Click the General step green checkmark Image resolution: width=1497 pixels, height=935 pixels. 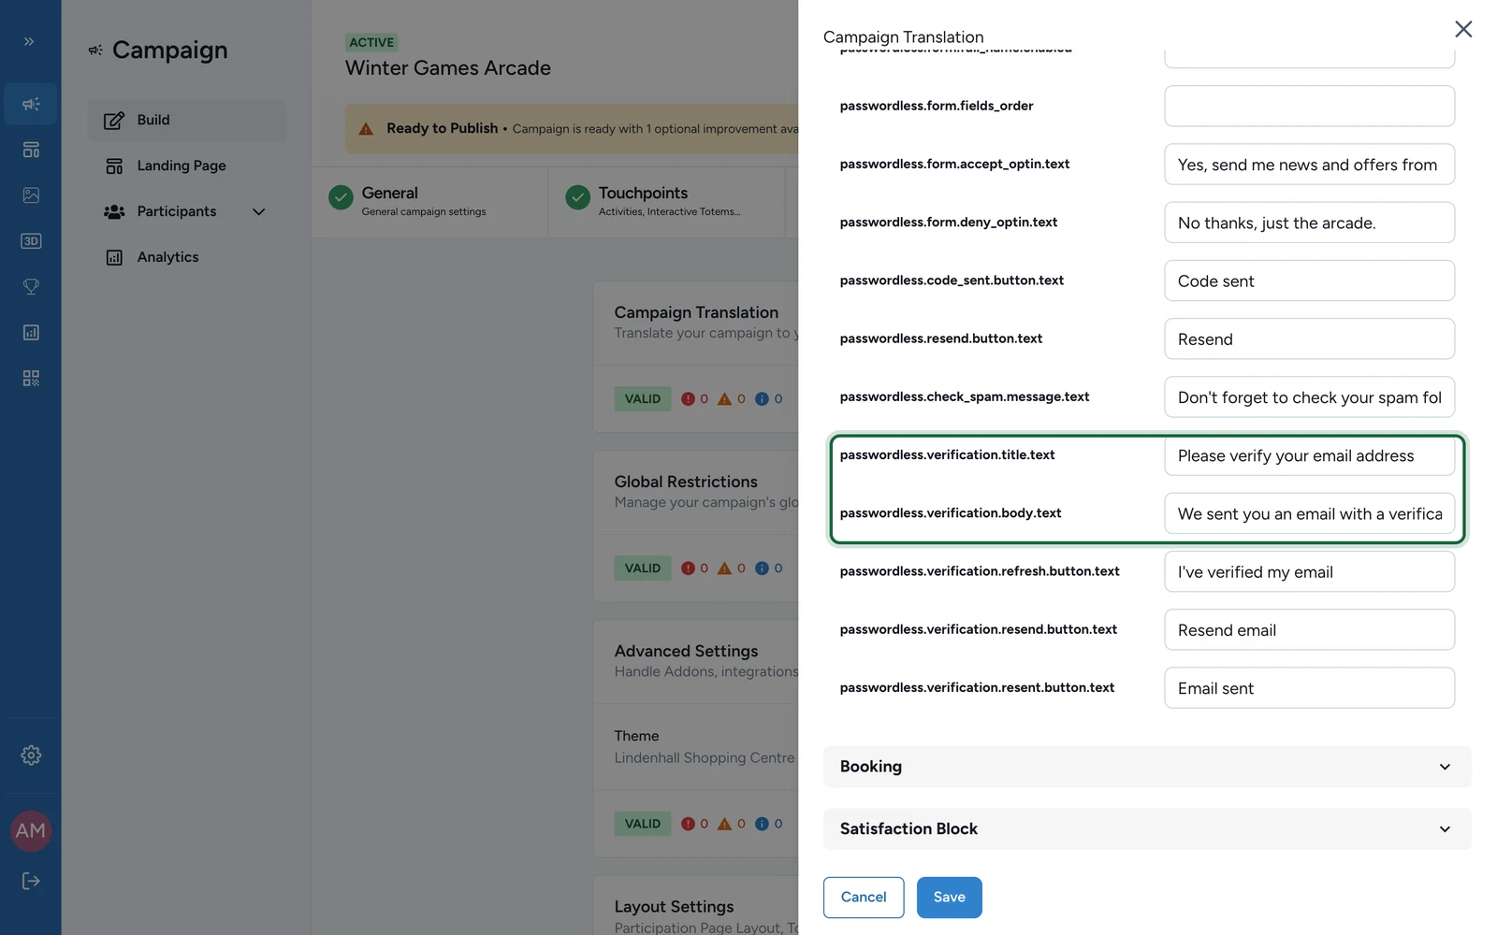[x=341, y=197]
